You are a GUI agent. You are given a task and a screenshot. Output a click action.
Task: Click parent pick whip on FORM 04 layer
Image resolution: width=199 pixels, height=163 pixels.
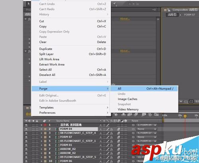coord(133,129)
